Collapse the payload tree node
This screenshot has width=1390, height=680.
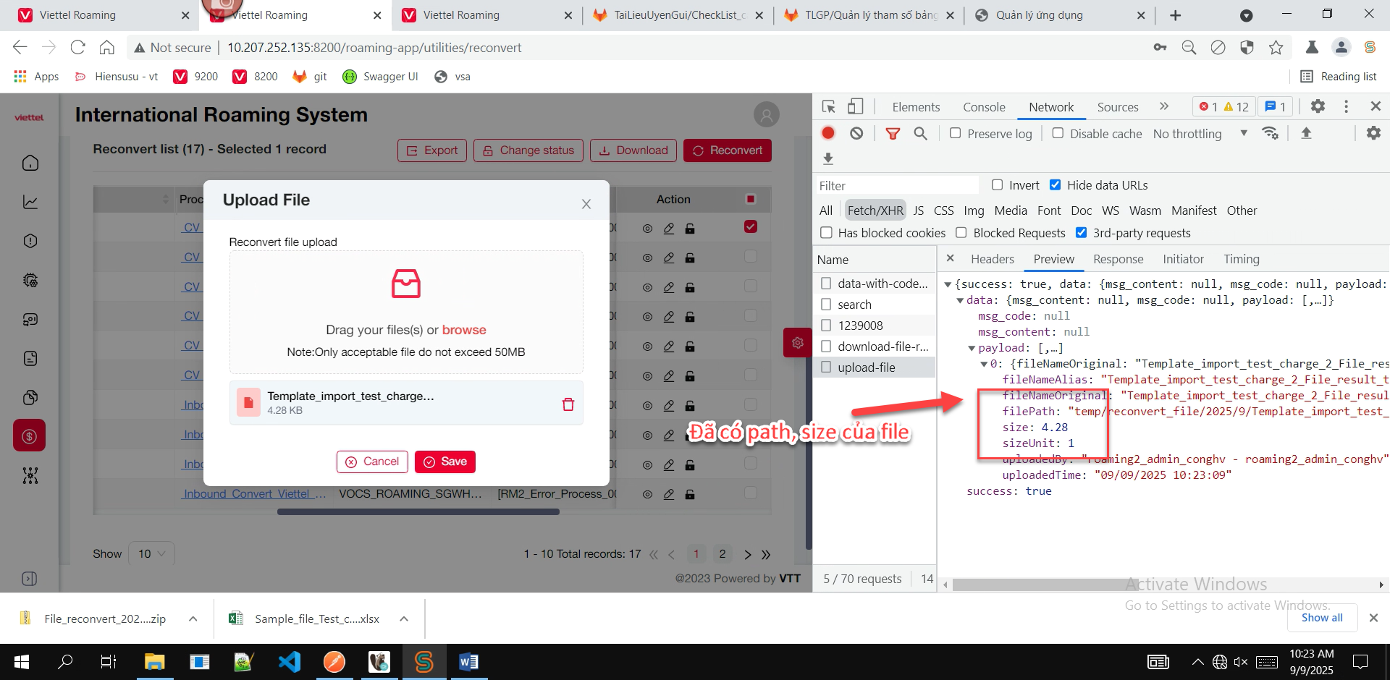pos(972,348)
